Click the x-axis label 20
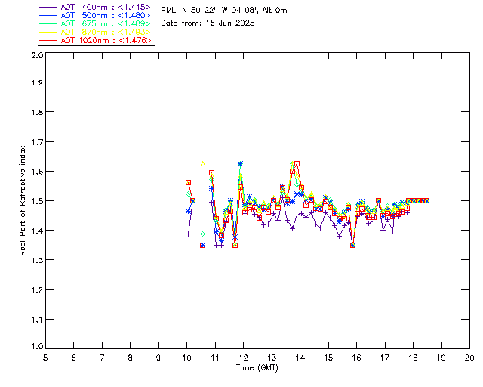 [x=469, y=358]
